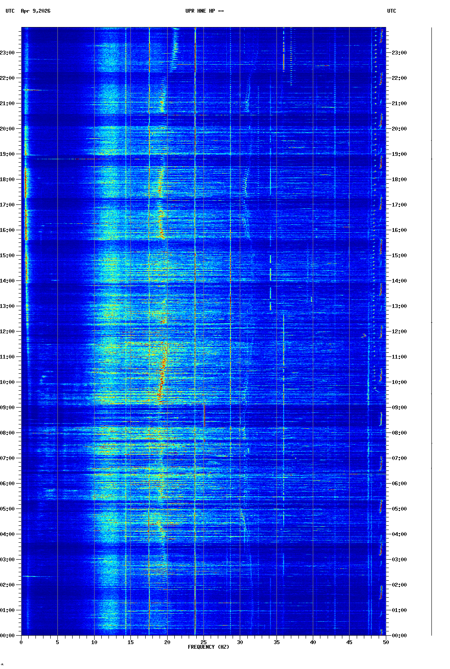
Task: Click the FREQUENCY (HZ) axis title
Action: [x=208, y=647]
